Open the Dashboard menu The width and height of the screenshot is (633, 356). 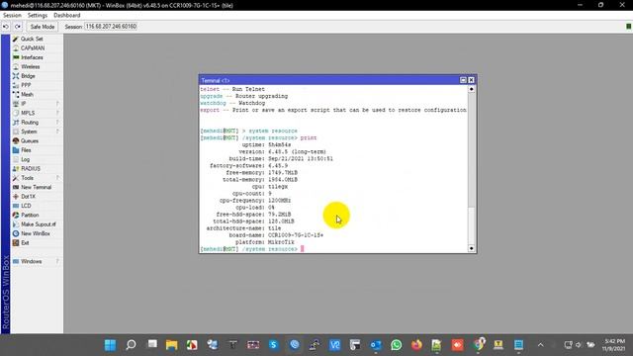point(66,16)
